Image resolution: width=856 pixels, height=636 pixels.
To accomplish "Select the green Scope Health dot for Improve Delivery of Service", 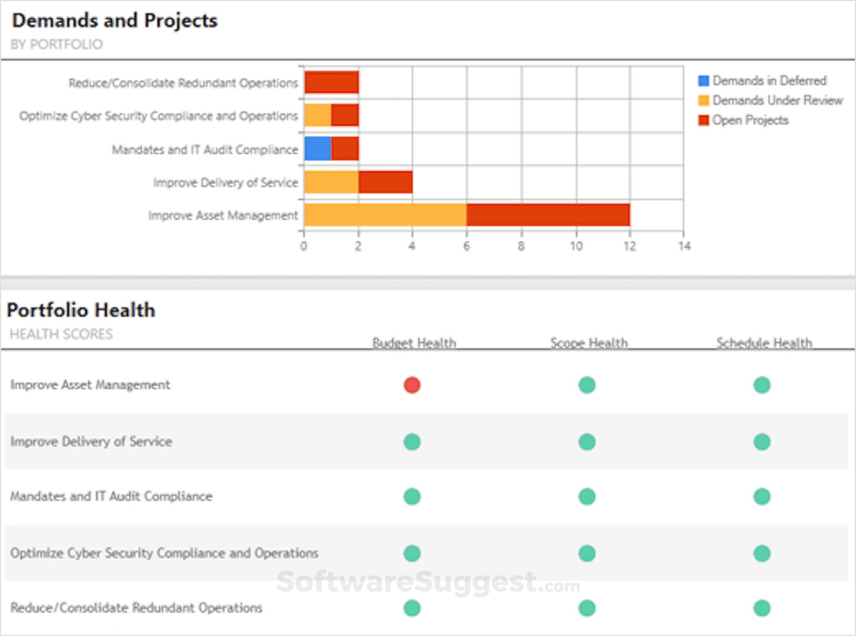I will click(588, 442).
